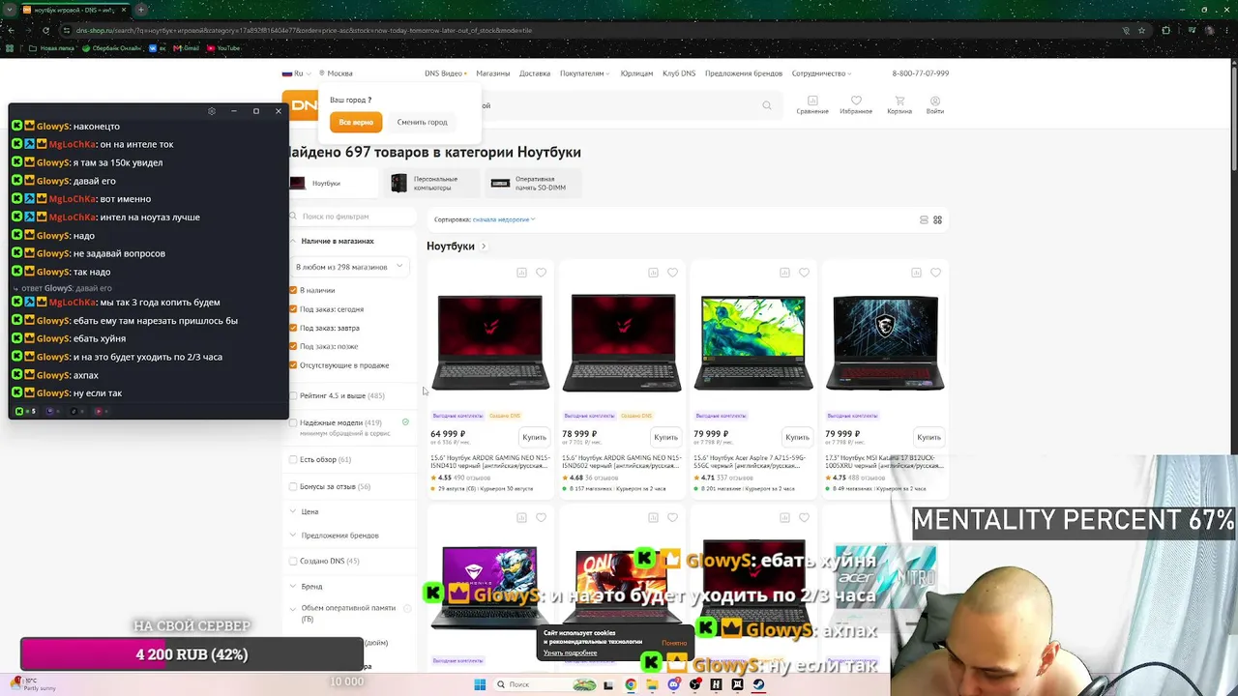Screen dimensions: 1238x696
Task: Open 'Клуб DNS' in the top navigation
Action: click(679, 73)
